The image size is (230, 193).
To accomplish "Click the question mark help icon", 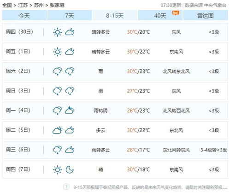I will point(66,187).
